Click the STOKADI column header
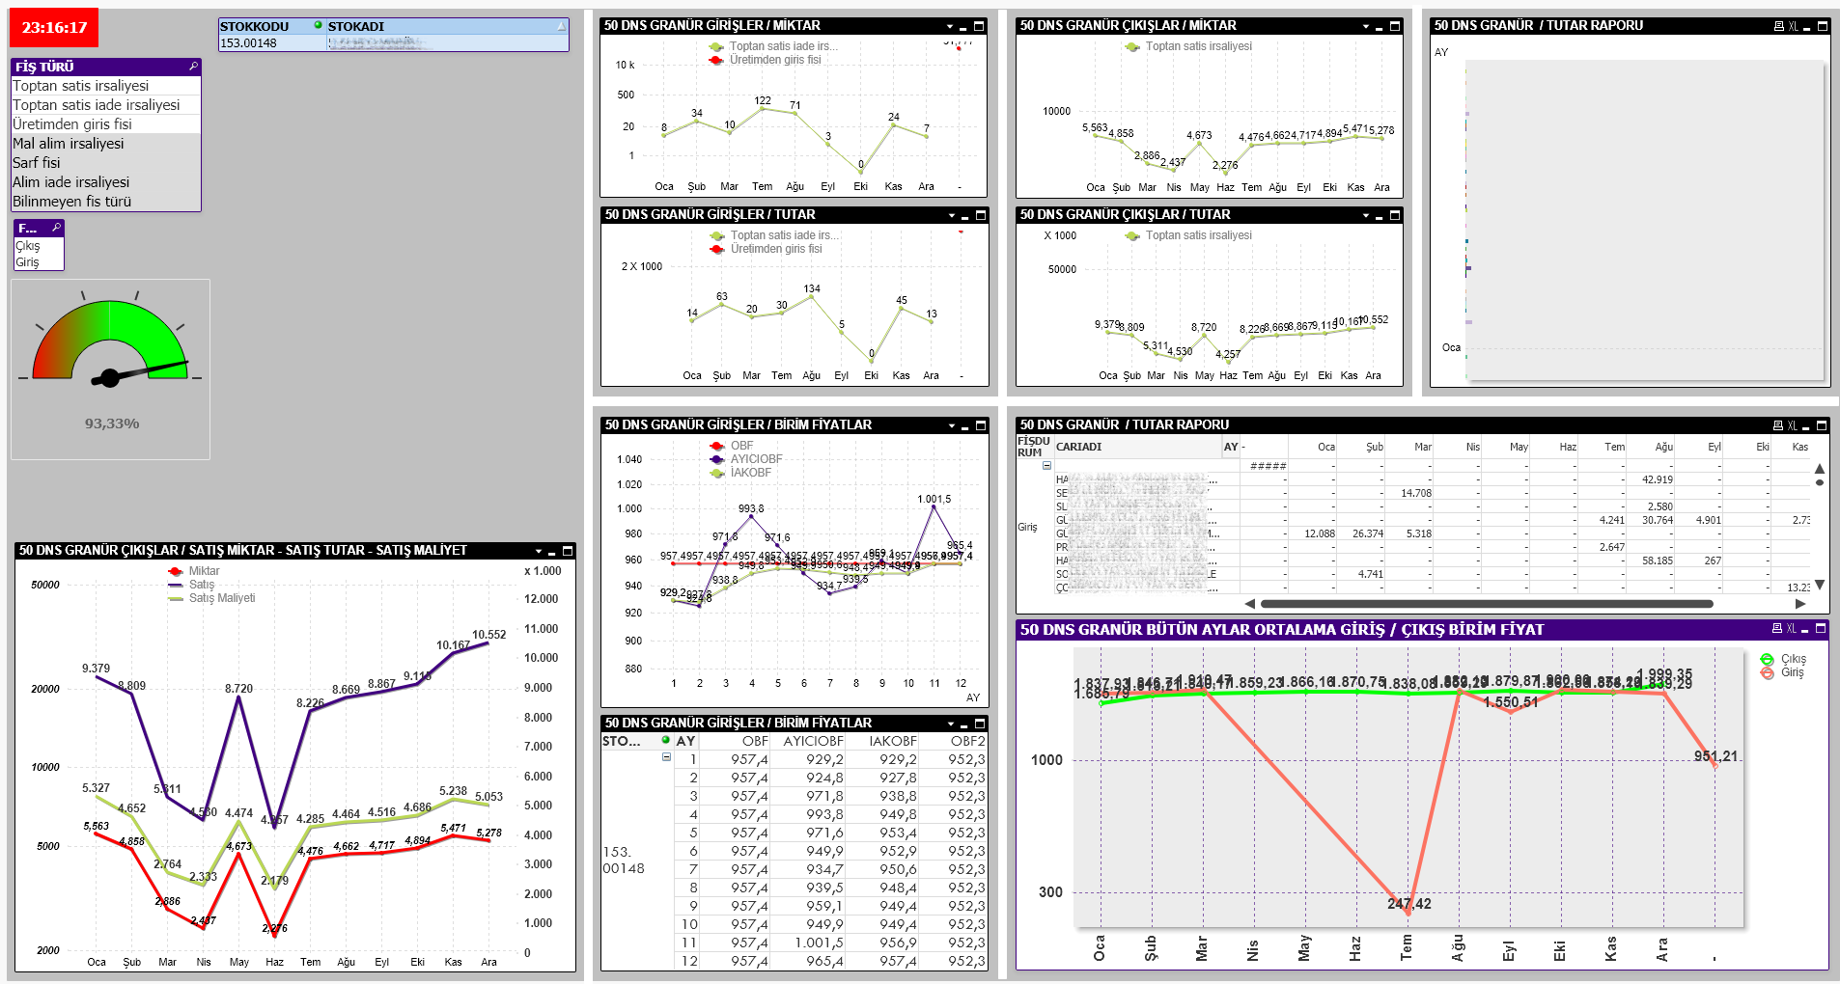Screen dimensions: 1840x984 355,26
